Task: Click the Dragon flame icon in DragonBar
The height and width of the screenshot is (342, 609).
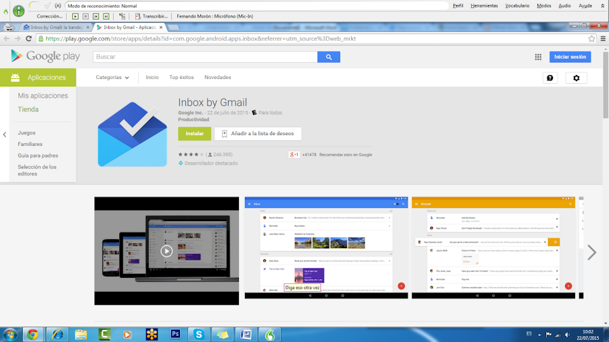Action: pos(5,11)
